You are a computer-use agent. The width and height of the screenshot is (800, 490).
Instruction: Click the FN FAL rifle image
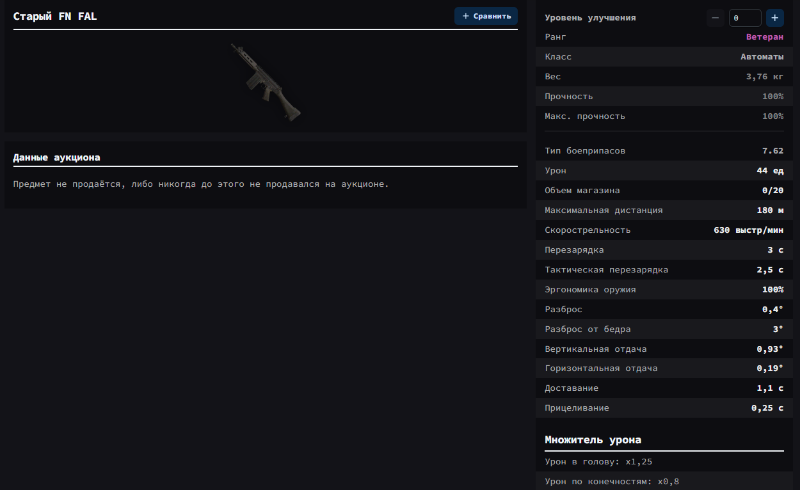265,81
